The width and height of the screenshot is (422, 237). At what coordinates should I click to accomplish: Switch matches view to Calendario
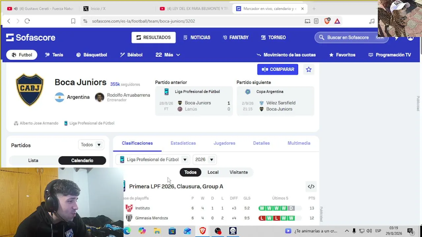pos(82,161)
